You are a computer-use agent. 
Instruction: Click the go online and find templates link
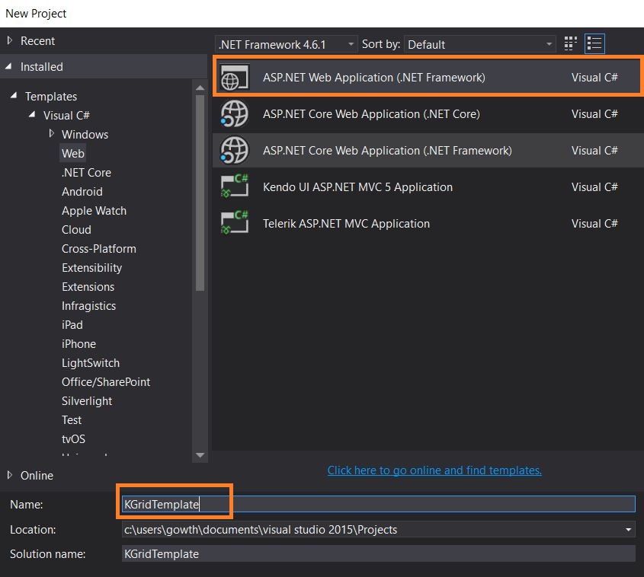(434, 470)
